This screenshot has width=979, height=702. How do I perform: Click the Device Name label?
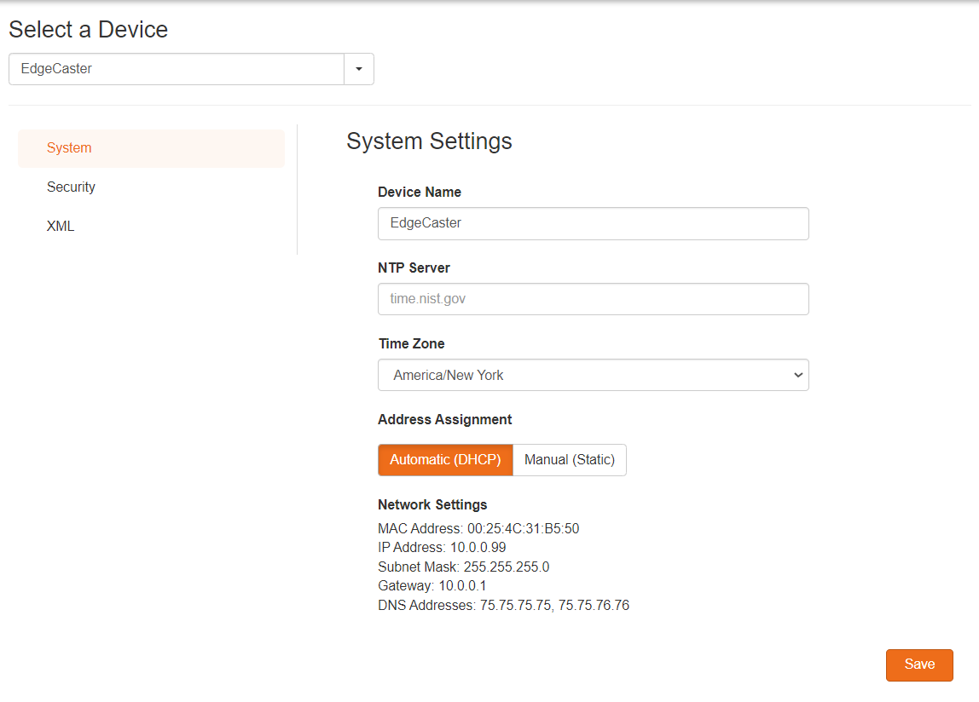(x=419, y=193)
